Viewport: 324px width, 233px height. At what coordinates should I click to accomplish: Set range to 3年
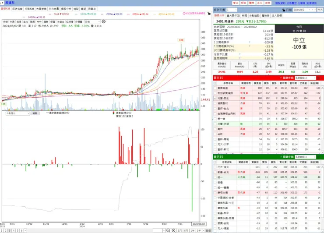click(199, 230)
